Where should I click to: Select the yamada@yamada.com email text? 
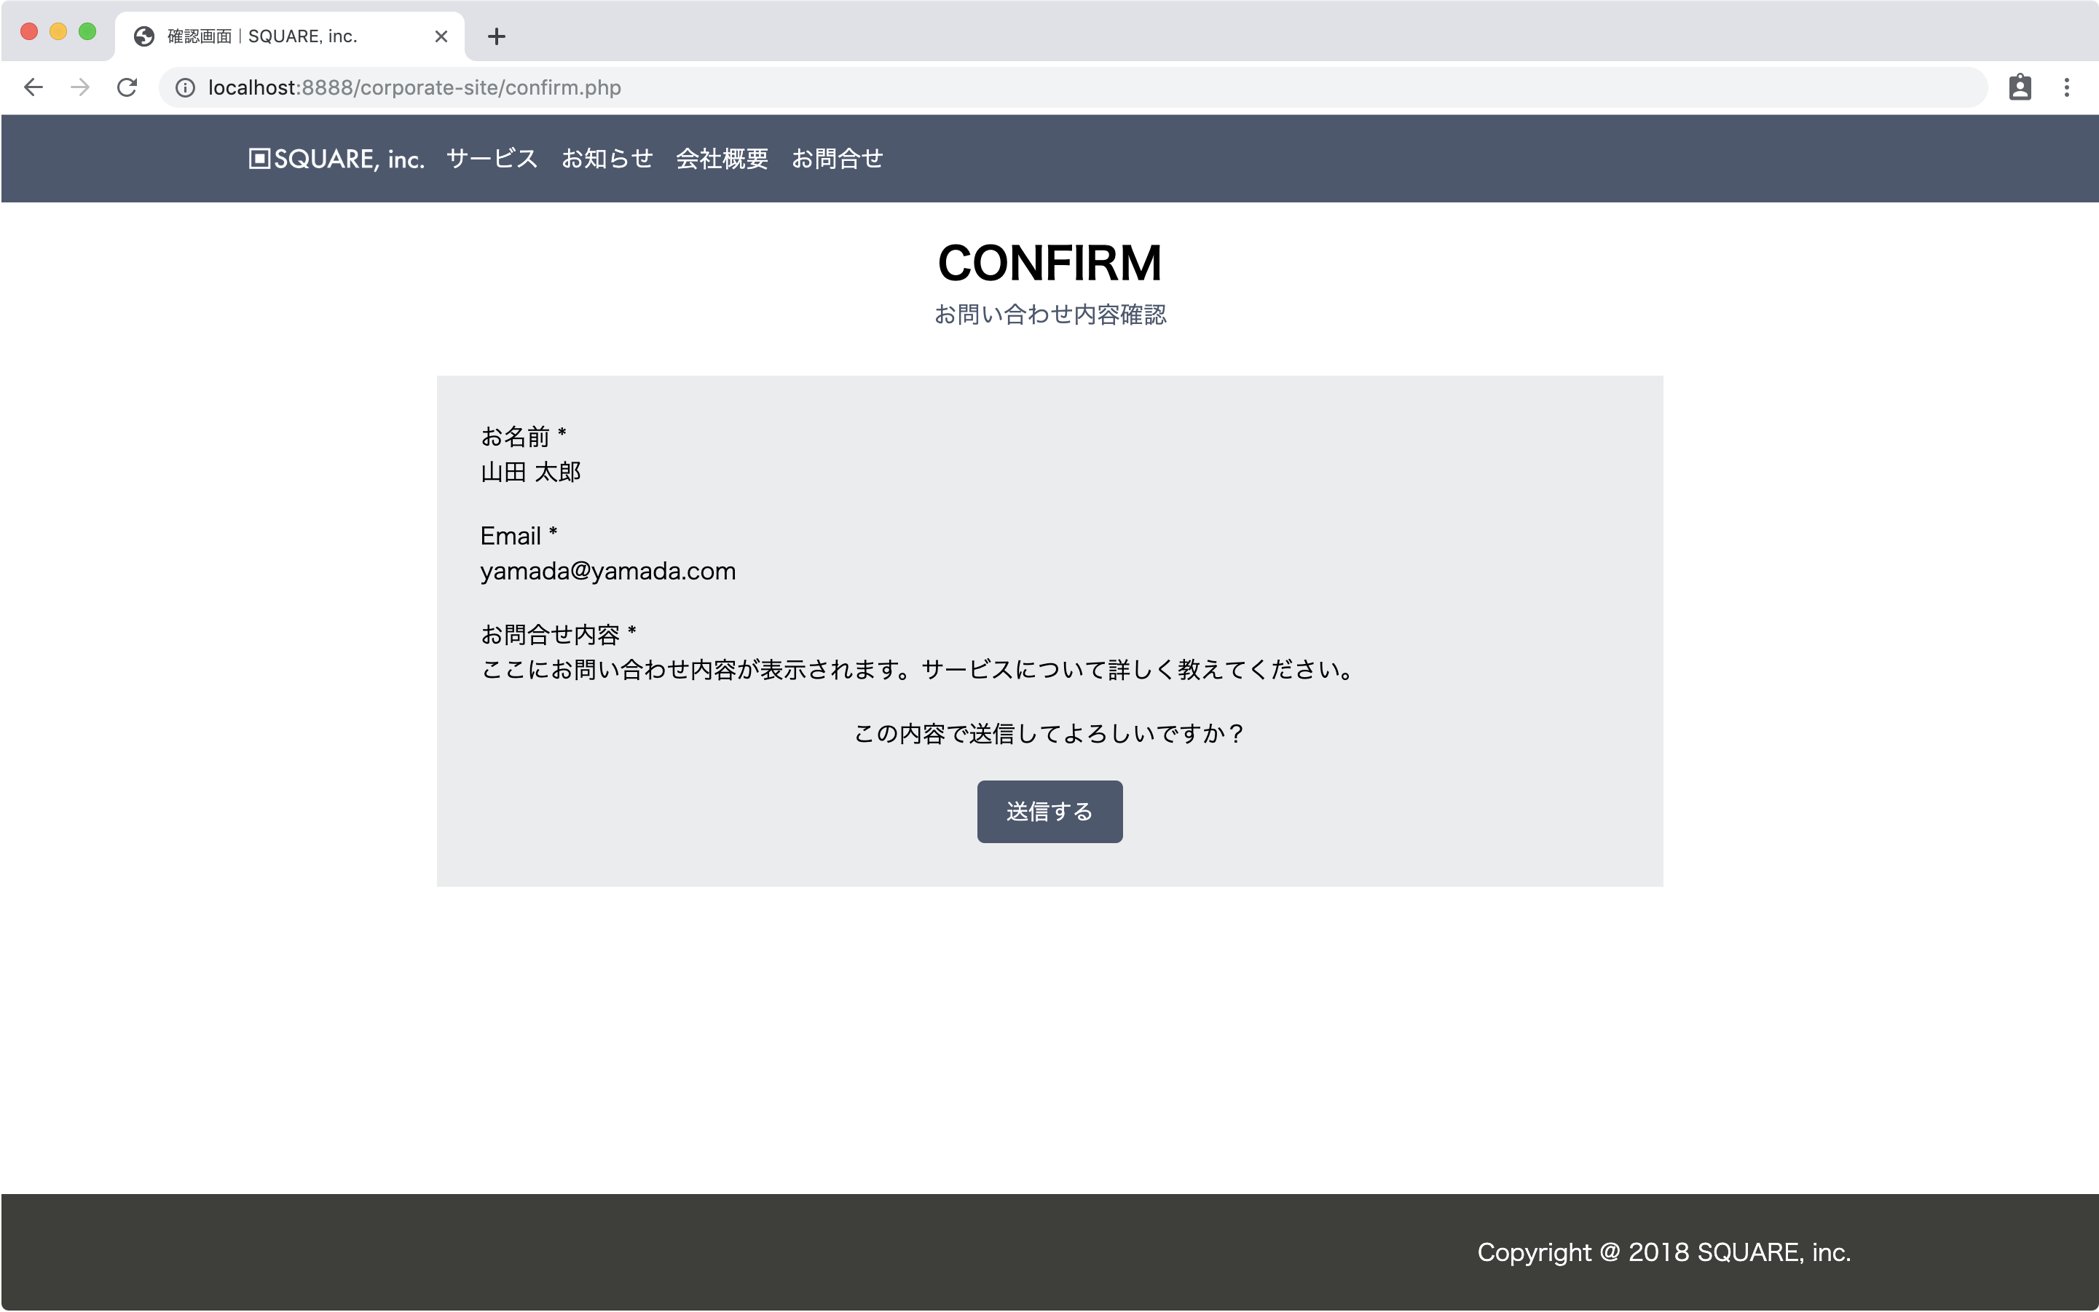pyautogui.click(x=607, y=571)
